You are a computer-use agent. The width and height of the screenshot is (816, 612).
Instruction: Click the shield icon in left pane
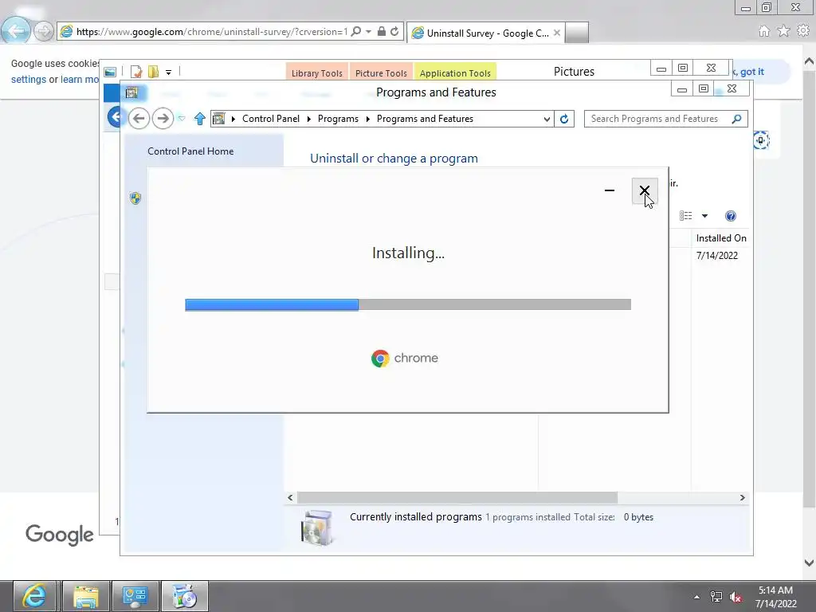coord(135,198)
